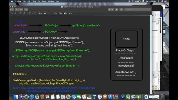Open the Shape Style line thickness dropdown
The image size is (178, 100).
pos(55,14)
